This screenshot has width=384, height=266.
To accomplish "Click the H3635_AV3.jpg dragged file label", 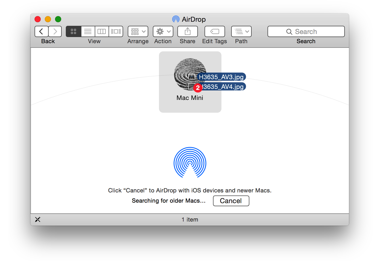I will [221, 77].
